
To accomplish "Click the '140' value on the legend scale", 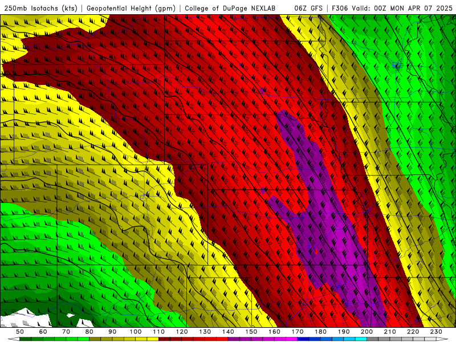I will pyautogui.click(x=228, y=332).
